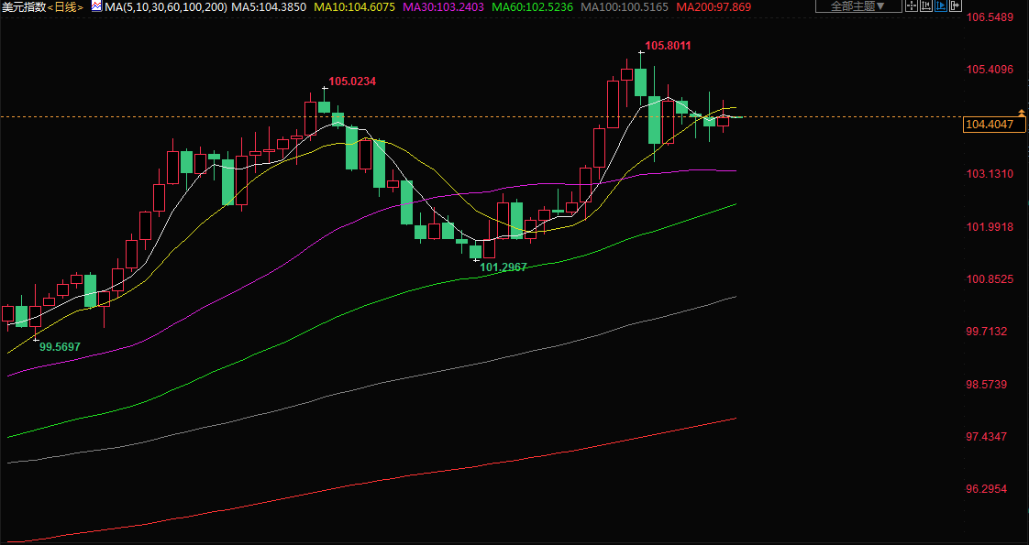
Task: Click the red MA200 legend label
Action: click(713, 6)
